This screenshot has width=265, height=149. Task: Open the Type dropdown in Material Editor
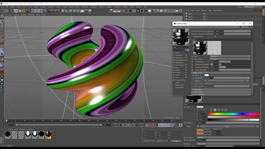pos(230,56)
